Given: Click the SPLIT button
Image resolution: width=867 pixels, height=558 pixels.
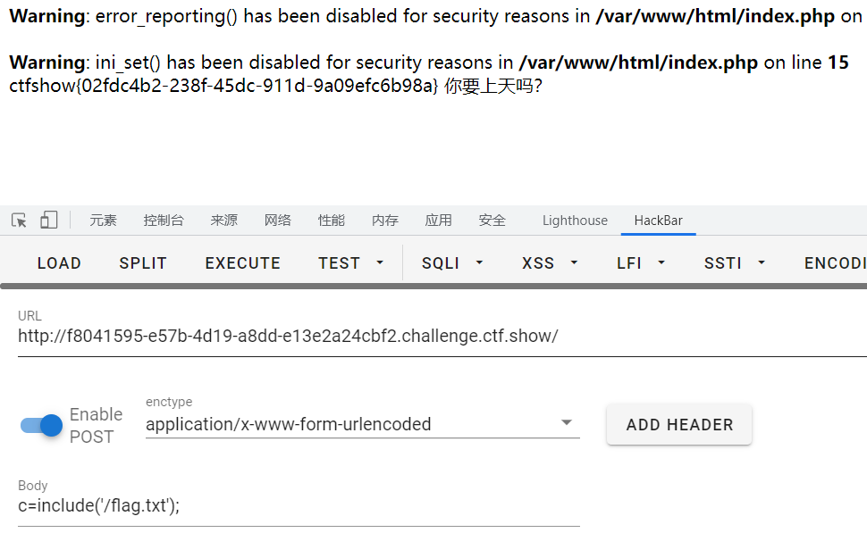Looking at the screenshot, I should click(x=143, y=263).
